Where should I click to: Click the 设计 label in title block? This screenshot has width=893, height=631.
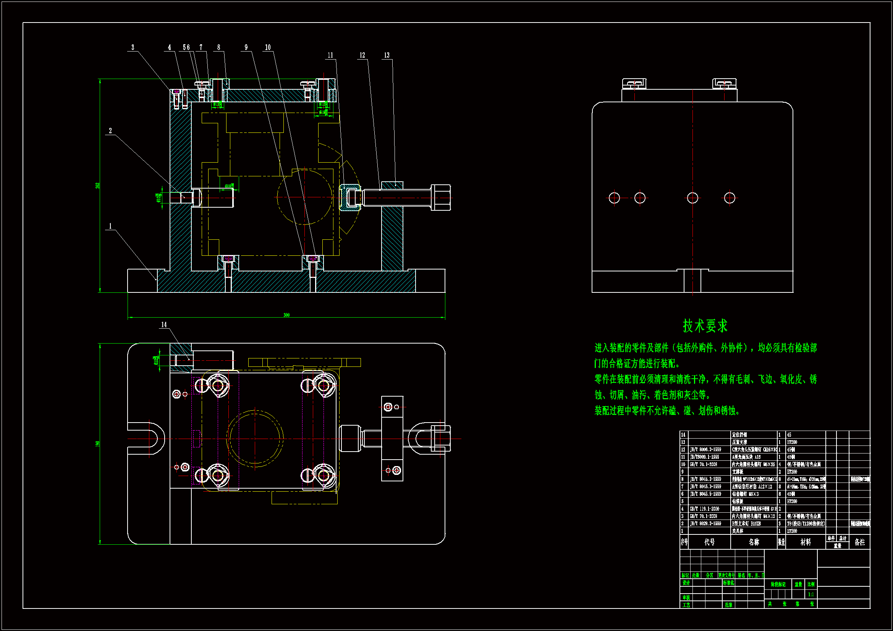coord(686,583)
